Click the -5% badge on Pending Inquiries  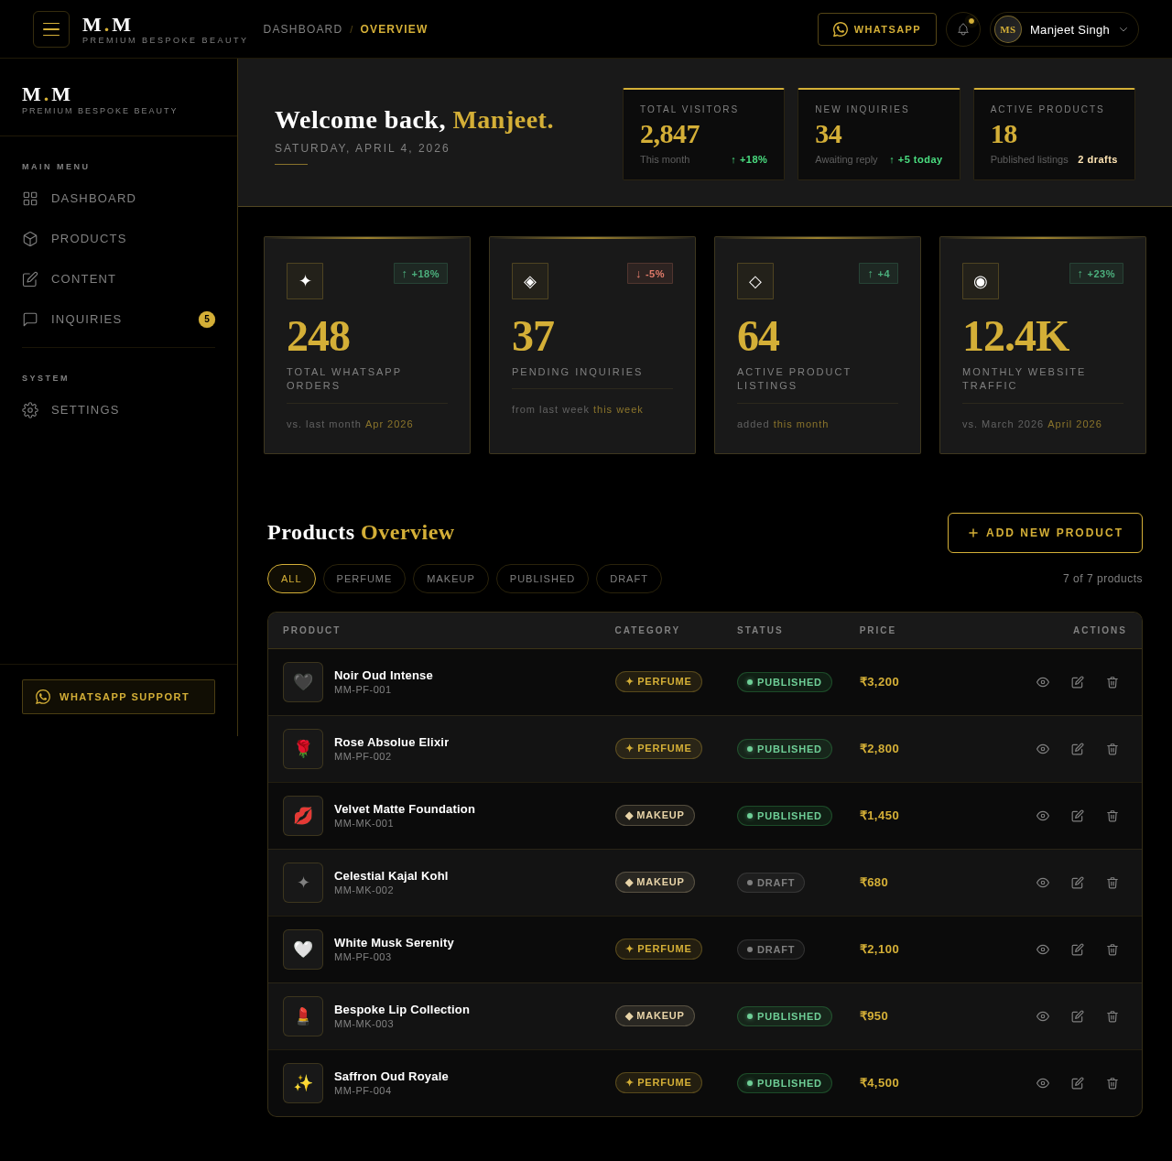pos(650,274)
